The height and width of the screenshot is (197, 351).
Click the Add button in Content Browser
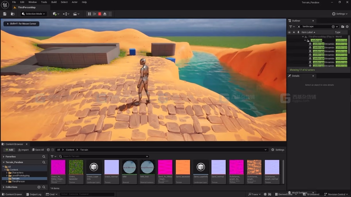point(9,150)
